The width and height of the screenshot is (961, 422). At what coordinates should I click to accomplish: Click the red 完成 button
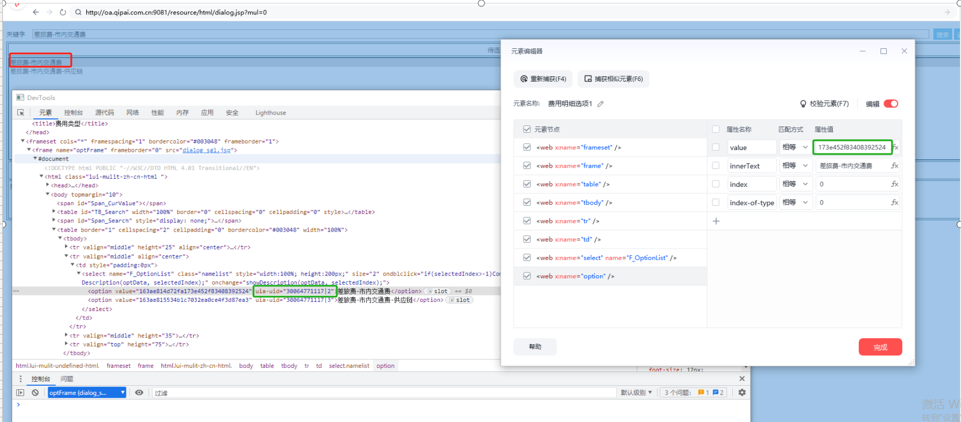[880, 347]
